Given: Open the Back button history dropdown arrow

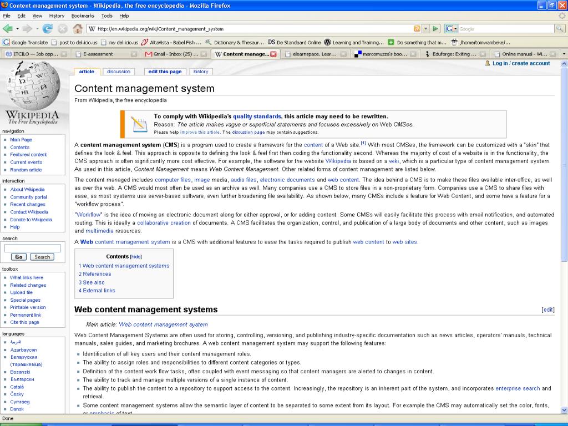Looking at the screenshot, I should (17, 29).
